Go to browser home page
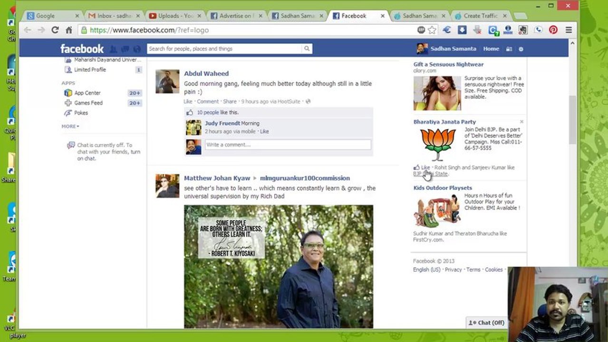 pos(69,30)
